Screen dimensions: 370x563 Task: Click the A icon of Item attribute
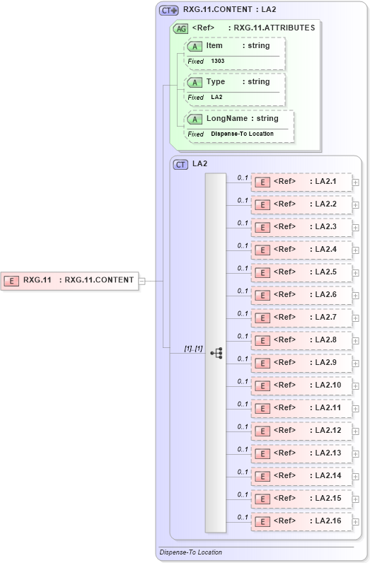(x=195, y=46)
